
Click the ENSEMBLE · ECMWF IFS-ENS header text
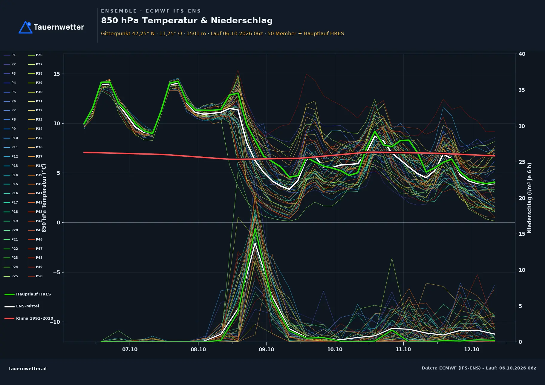[x=151, y=11]
